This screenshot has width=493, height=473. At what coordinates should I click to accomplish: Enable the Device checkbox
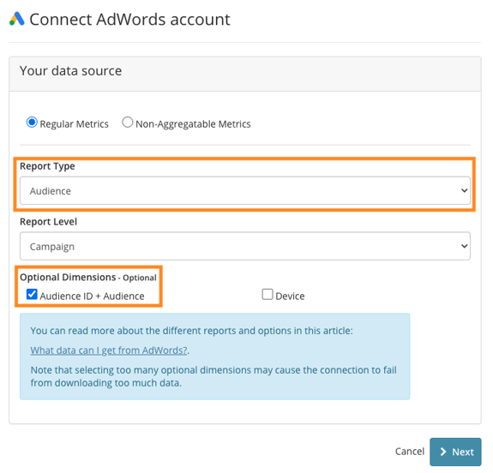click(268, 295)
